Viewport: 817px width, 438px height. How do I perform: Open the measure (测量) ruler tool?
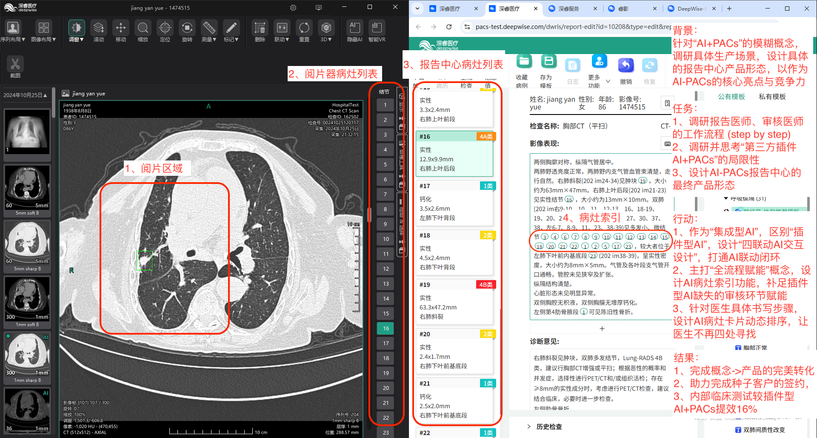209,31
